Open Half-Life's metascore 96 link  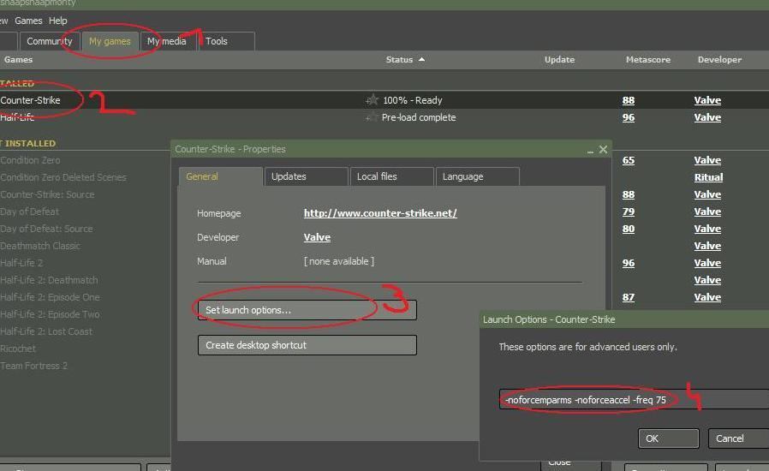(x=629, y=117)
